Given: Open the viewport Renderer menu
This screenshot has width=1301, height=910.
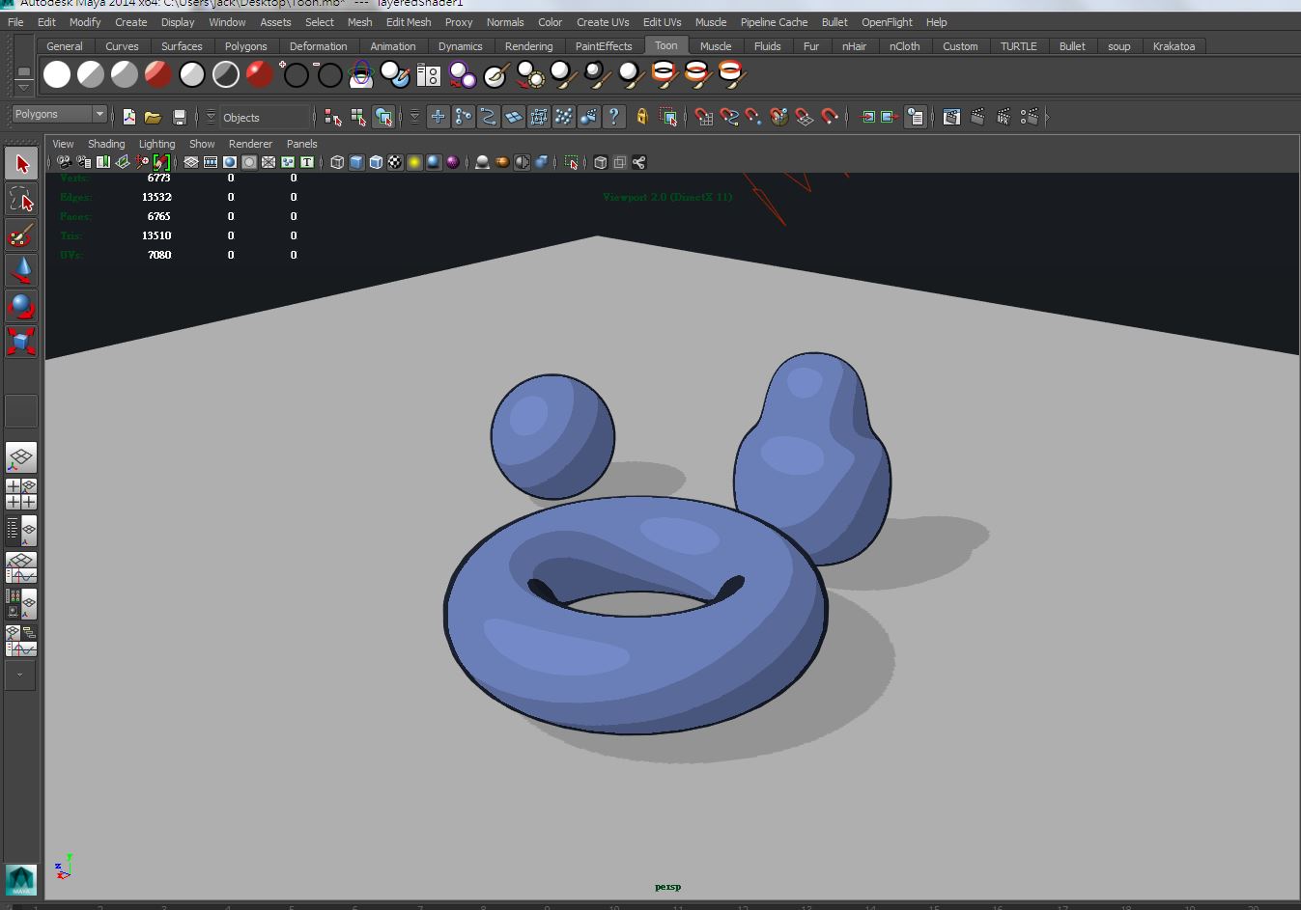Looking at the screenshot, I should pyautogui.click(x=250, y=144).
